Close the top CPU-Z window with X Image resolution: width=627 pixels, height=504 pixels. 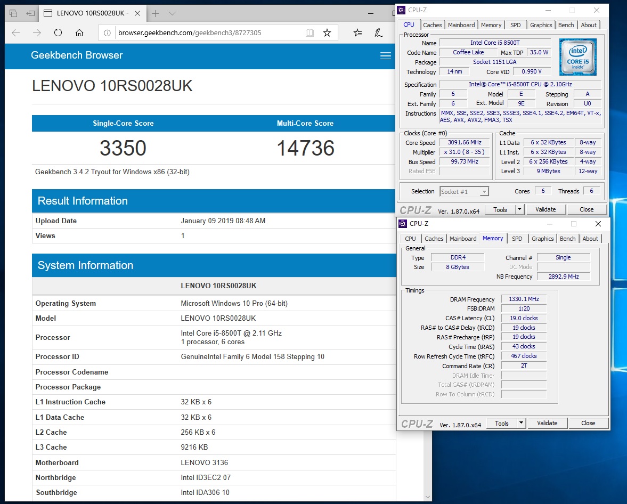tap(597, 11)
